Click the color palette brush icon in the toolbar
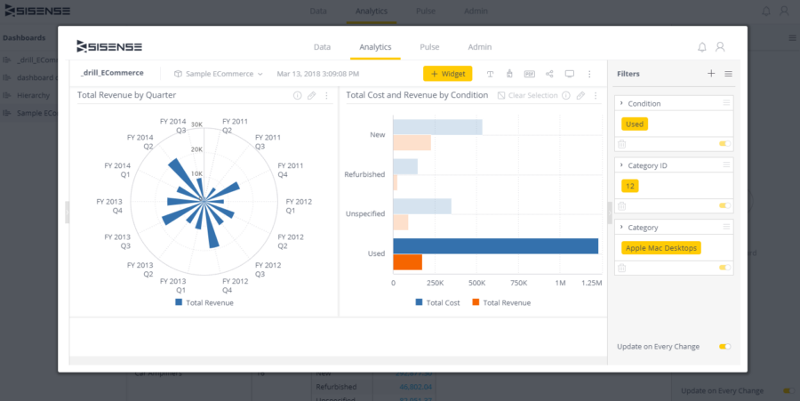 509,74
